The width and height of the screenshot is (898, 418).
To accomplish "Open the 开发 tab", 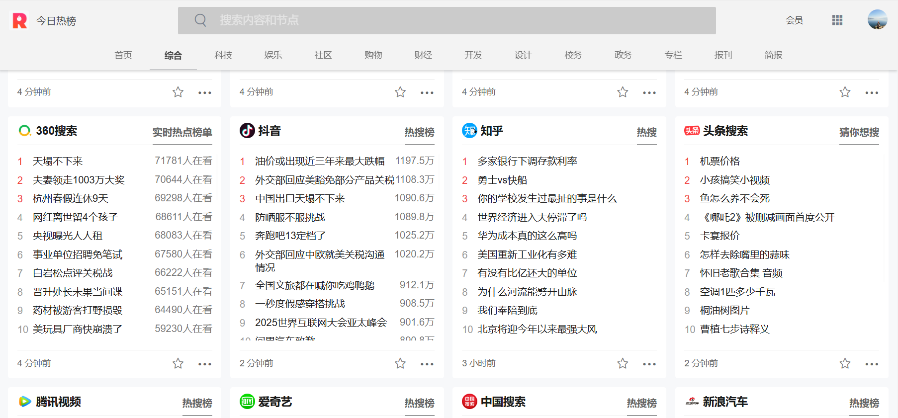I will click(x=473, y=55).
